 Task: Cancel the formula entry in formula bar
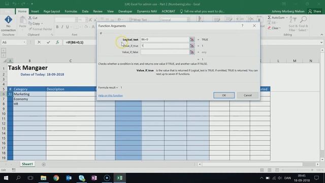pos(39,42)
